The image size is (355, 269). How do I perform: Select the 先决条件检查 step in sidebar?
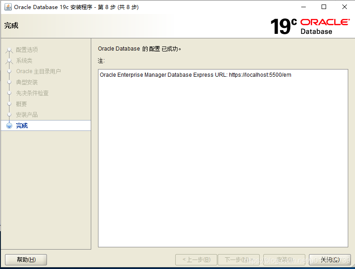pos(33,93)
